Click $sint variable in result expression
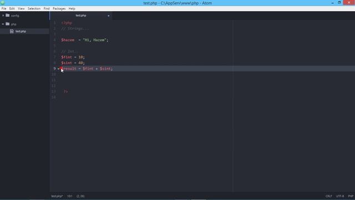Screen dimensions: 355x200 (x=105, y=68)
